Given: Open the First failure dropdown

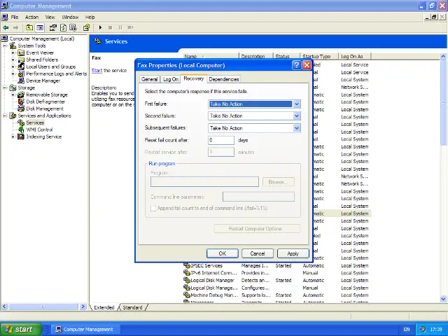Looking at the screenshot, I should pyautogui.click(x=297, y=104).
